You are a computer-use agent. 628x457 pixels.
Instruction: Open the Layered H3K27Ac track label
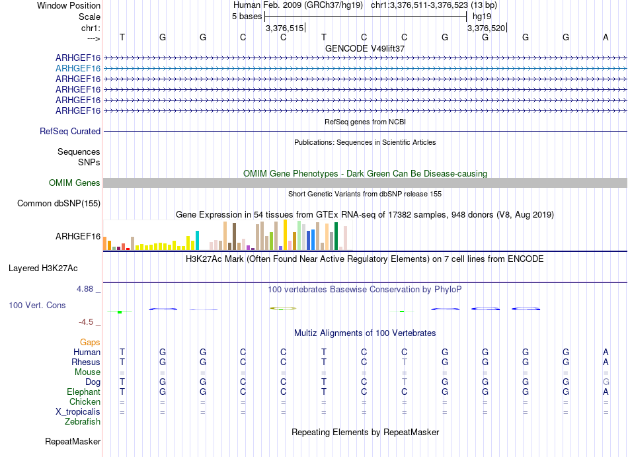pyautogui.click(x=43, y=269)
